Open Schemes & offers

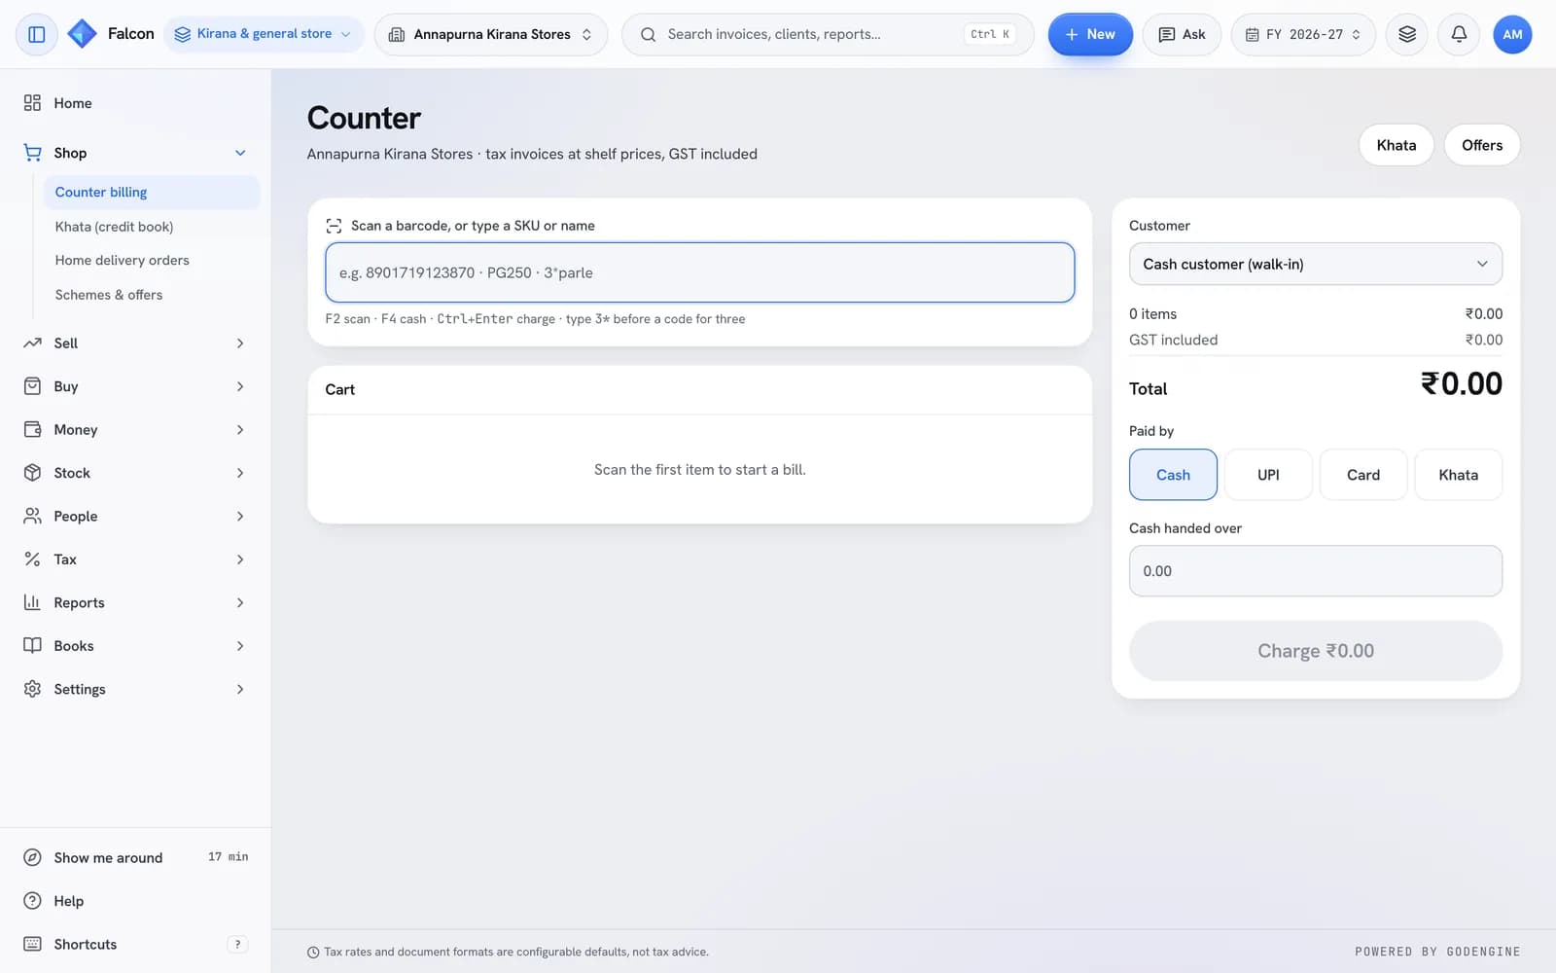coord(152,295)
